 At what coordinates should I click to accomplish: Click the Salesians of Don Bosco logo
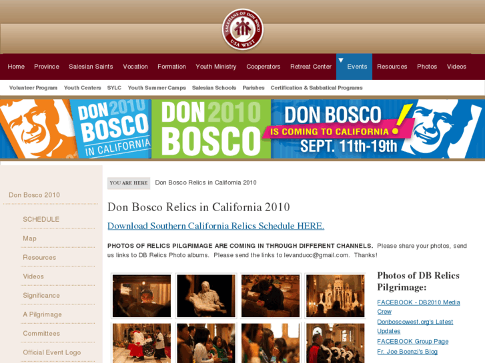(x=243, y=29)
